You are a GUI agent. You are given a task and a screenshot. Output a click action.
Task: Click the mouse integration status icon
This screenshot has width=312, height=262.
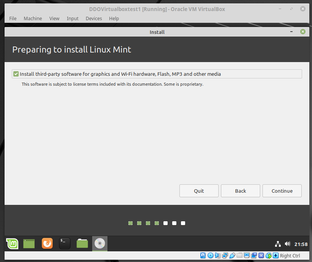pyautogui.click(x=269, y=256)
